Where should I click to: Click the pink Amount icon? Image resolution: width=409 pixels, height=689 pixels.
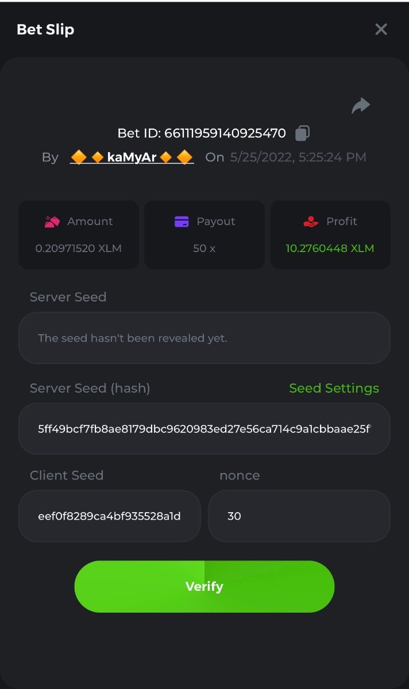[52, 222]
